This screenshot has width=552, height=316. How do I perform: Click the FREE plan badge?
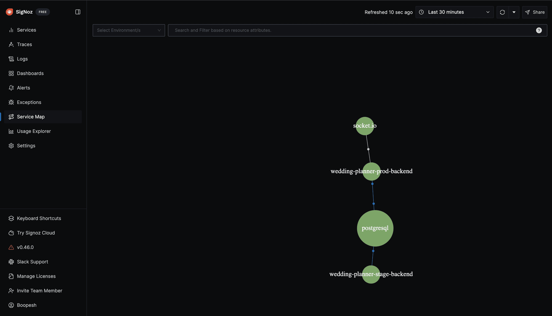[x=43, y=12]
